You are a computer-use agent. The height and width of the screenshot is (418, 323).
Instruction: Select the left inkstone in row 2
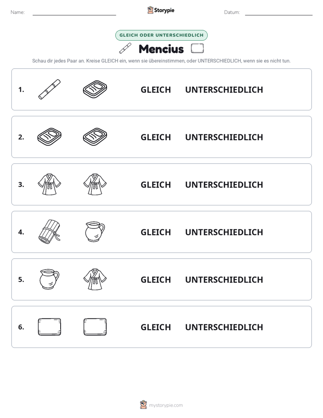tap(49, 137)
